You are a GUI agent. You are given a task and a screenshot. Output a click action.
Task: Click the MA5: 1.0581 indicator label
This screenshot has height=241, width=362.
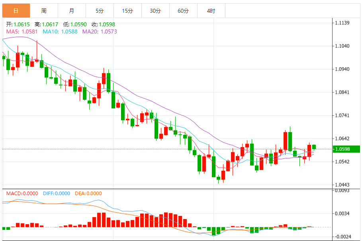click(x=22, y=32)
